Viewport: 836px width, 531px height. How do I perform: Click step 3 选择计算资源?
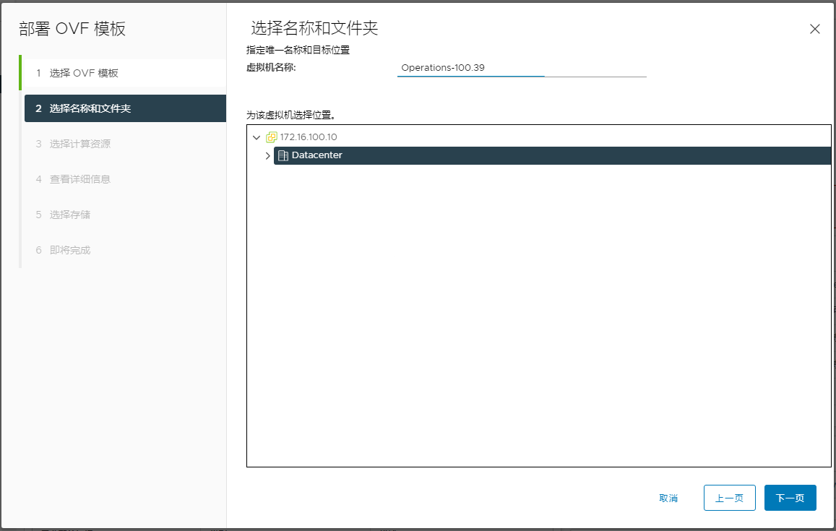click(79, 144)
